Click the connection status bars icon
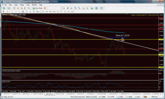The image size is (165, 99). (x=145, y=97)
